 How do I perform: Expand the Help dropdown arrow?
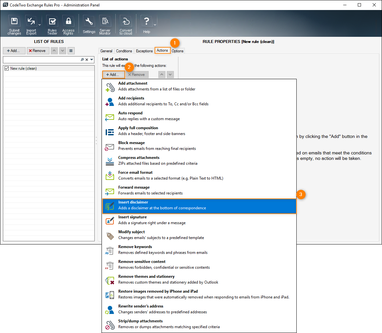coord(155,25)
